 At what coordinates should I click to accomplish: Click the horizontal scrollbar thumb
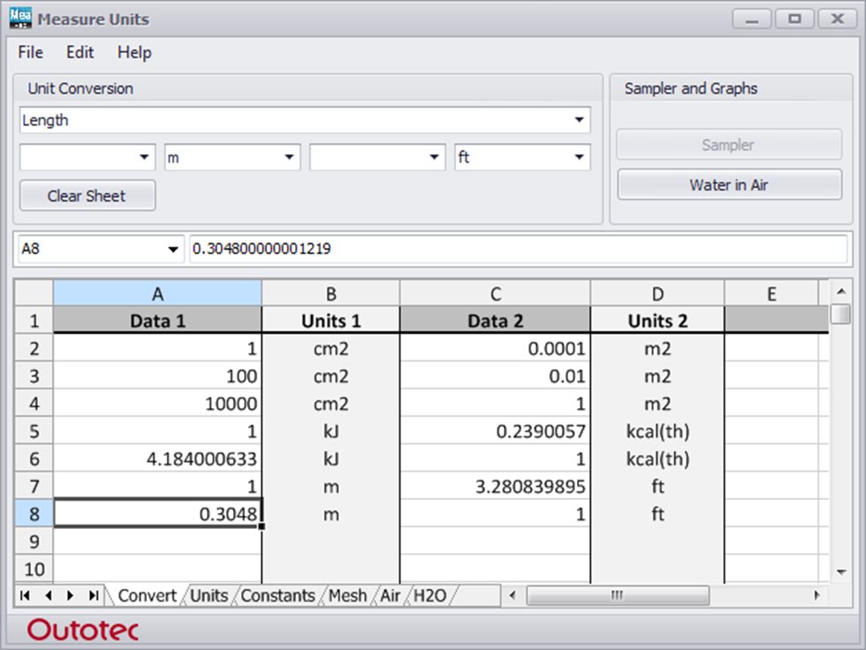point(617,596)
